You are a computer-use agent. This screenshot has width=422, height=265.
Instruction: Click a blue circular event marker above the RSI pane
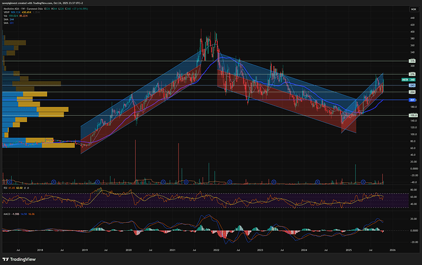click(53, 181)
